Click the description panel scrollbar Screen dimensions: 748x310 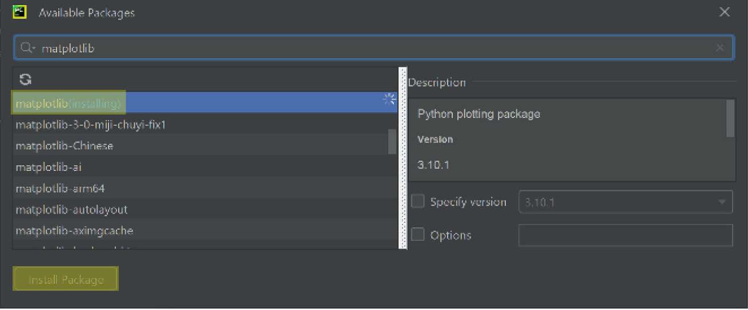tap(730, 119)
